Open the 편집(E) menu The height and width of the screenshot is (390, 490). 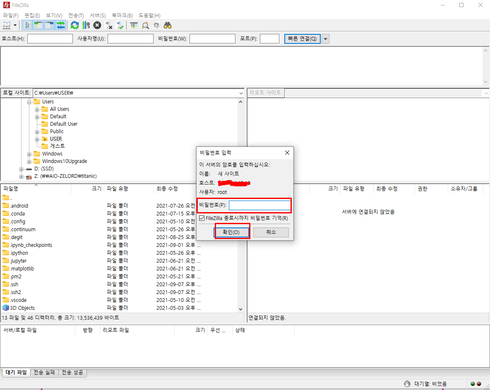tap(32, 15)
